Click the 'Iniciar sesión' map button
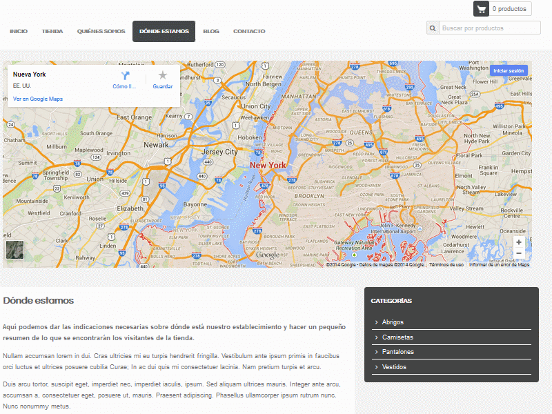Screen dimensions: 552x414 point(509,71)
